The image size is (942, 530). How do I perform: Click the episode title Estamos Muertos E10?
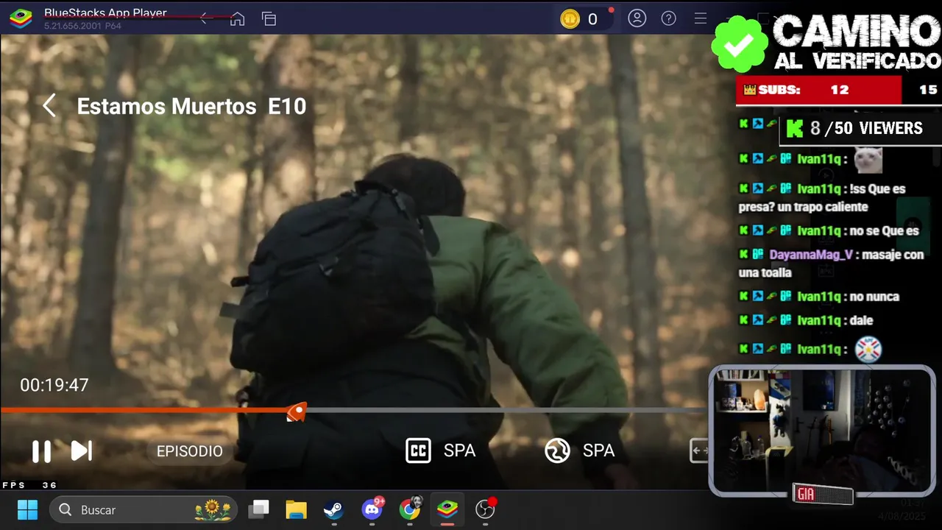pos(191,106)
